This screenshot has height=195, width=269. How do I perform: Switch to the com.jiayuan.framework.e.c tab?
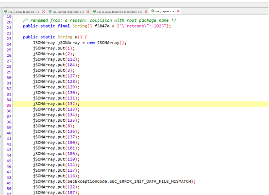pyautogui.click(x=24, y=12)
